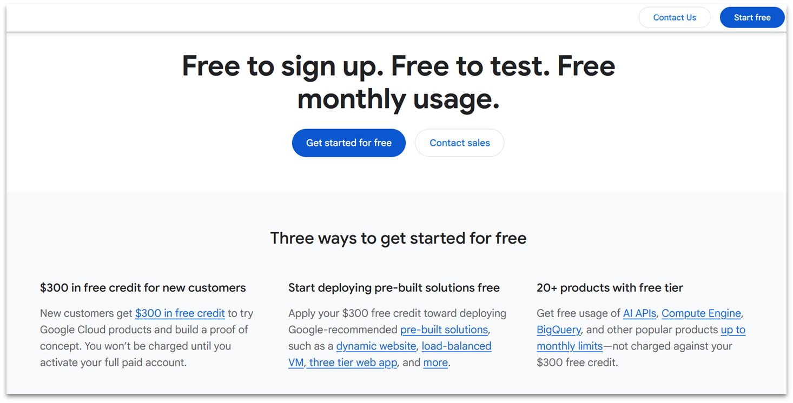Click the Compute Engine link

click(701, 313)
